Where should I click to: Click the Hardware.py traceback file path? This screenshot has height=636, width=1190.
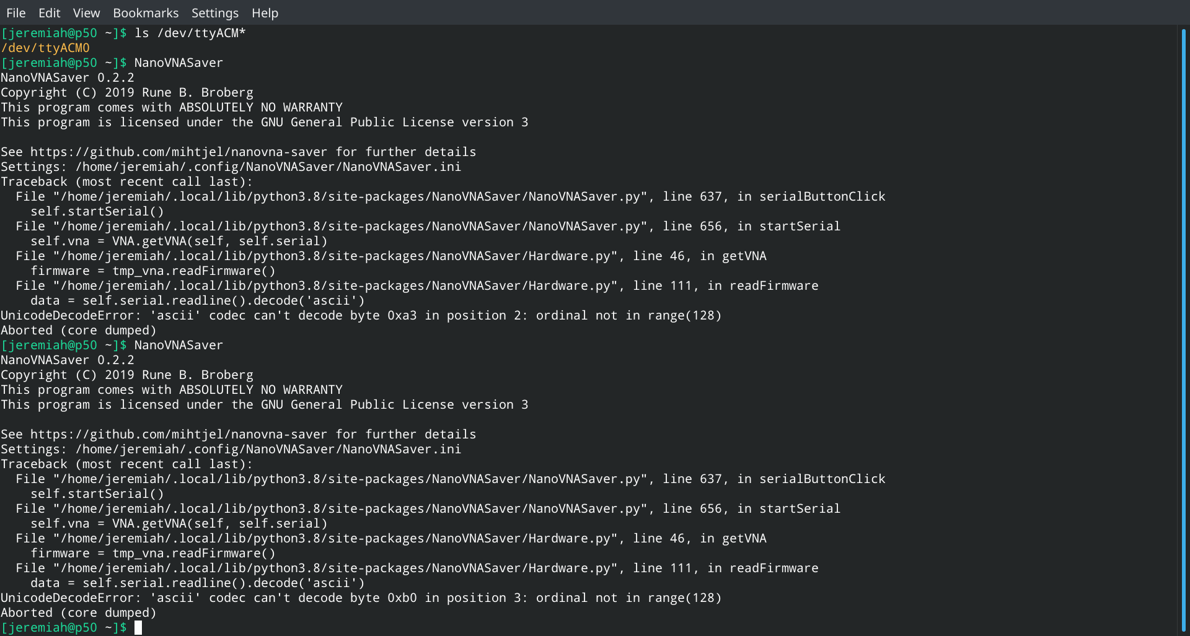pyautogui.click(x=310, y=256)
